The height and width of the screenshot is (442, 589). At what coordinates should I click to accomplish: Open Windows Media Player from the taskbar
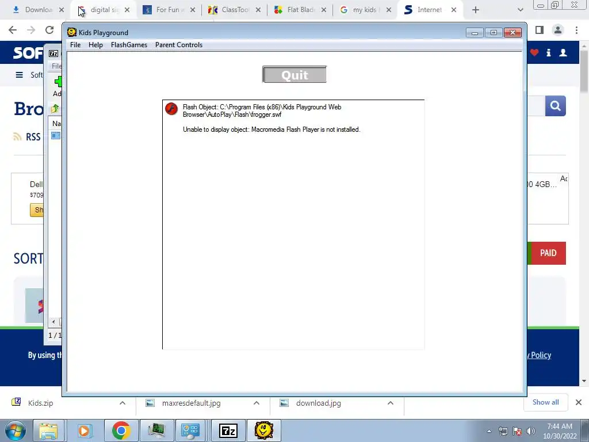pos(84,430)
